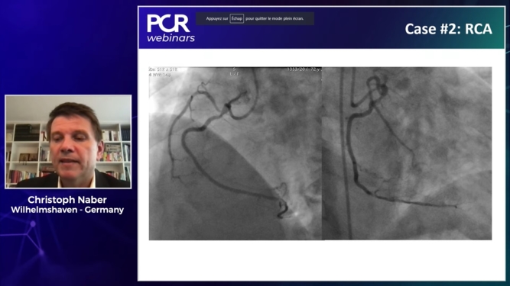Click the network node graphic below speaker name
Viewport: 510px width, 286px height.
tap(33, 224)
